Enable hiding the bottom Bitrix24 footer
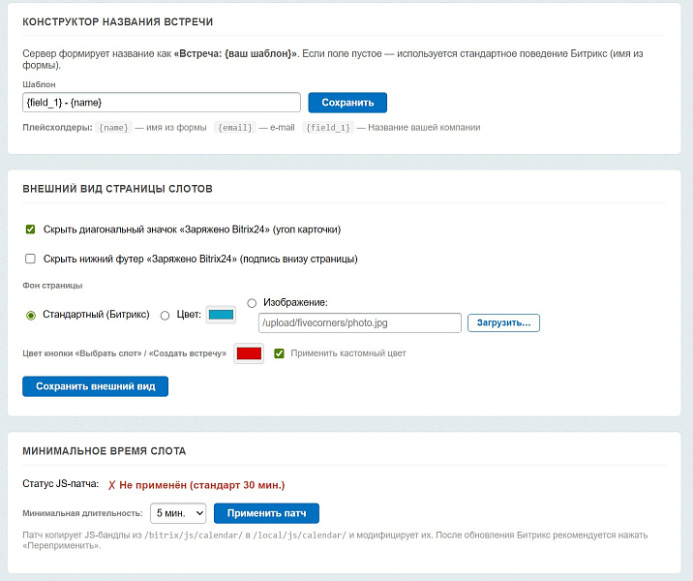 click(x=31, y=259)
